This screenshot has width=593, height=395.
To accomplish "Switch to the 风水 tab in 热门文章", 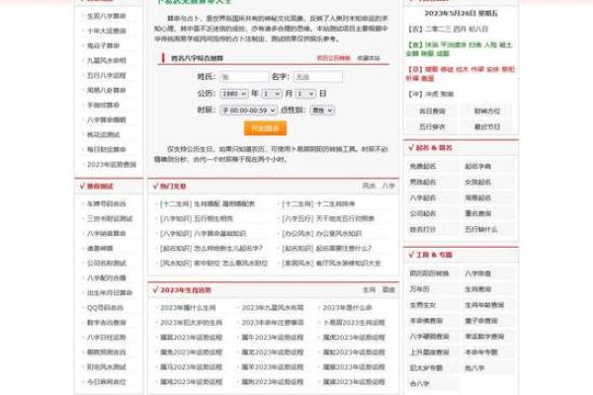I will [369, 186].
